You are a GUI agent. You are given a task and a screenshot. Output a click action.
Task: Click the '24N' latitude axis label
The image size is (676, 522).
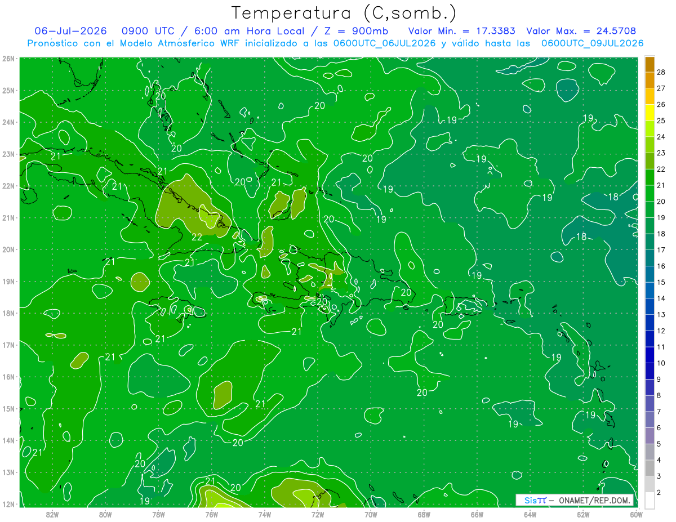[8, 122]
